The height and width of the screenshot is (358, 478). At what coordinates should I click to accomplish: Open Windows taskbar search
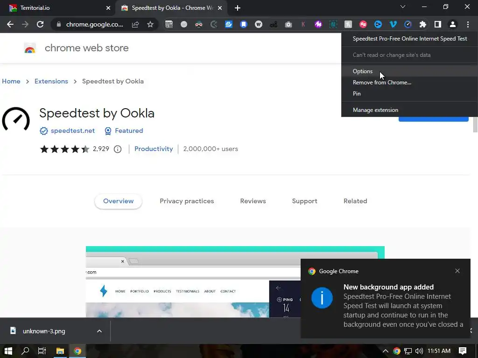[25, 351]
